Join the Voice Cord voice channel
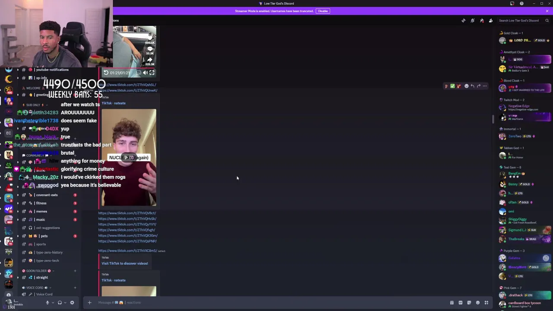 tap(49, 294)
